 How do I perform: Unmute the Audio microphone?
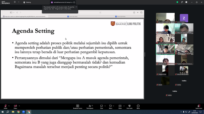point(5,107)
